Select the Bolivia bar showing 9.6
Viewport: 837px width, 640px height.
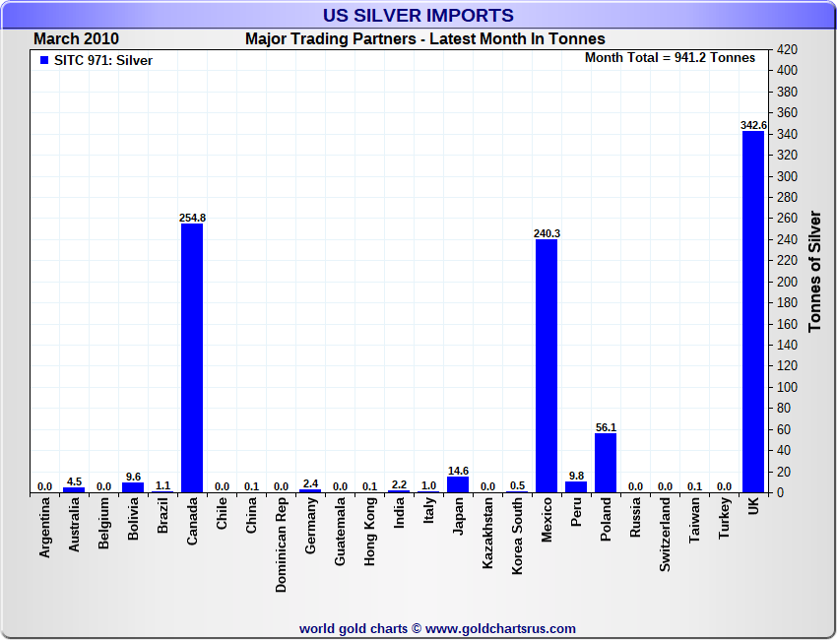click(133, 487)
